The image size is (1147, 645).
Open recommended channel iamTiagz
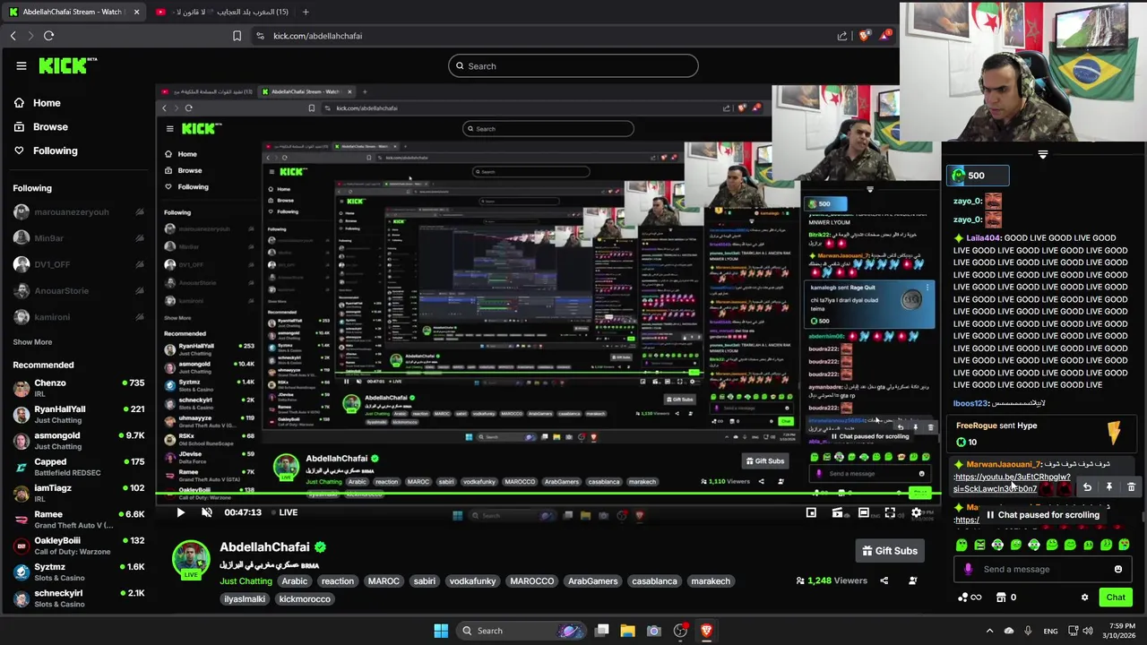click(x=79, y=493)
